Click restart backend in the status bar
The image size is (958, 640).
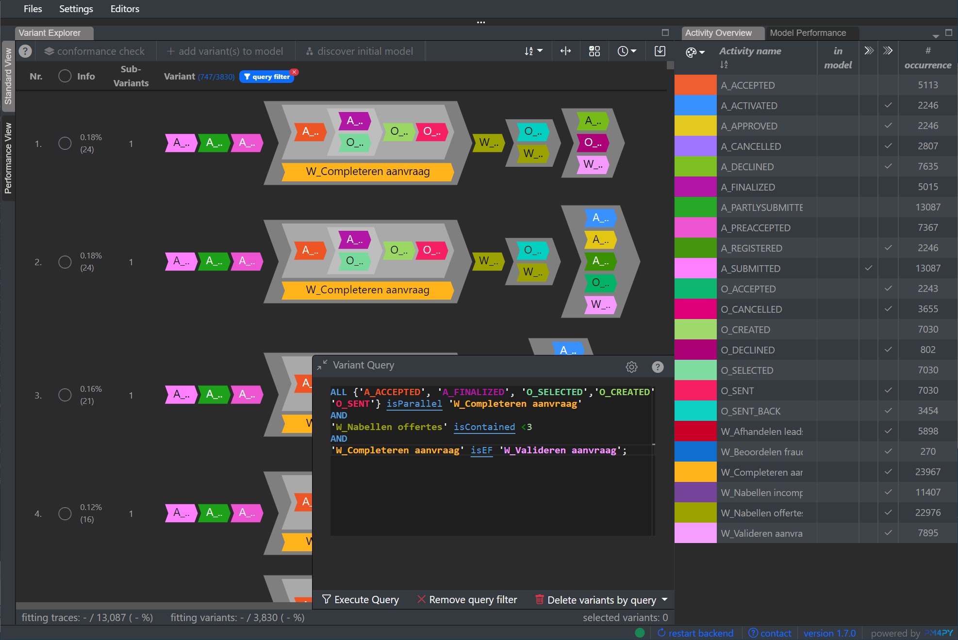pyautogui.click(x=695, y=633)
